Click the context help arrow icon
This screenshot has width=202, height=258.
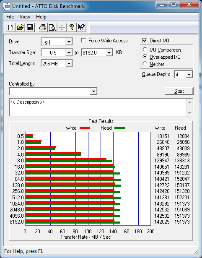(x=81, y=27)
